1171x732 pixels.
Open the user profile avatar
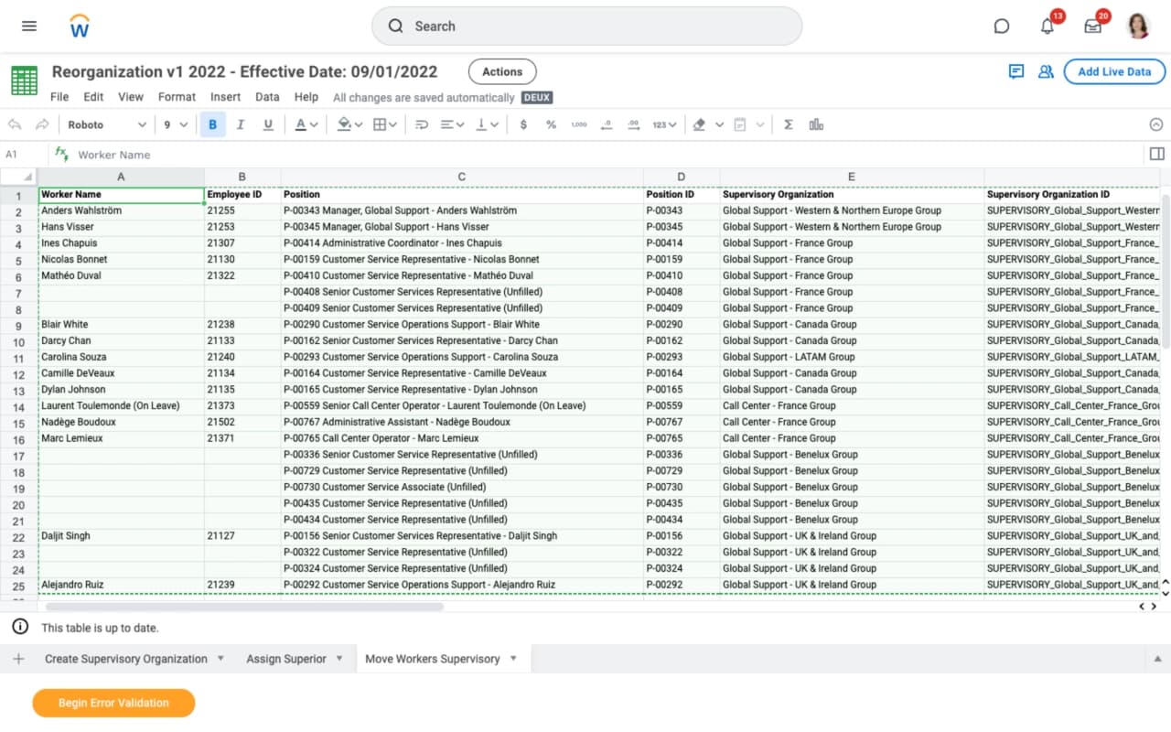point(1138,26)
